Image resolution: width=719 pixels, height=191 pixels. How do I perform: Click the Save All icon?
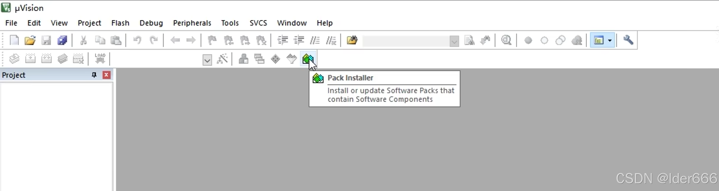pos(62,40)
